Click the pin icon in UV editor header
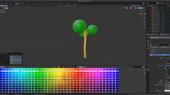This screenshot has height=95, width=170. pos(86,67)
